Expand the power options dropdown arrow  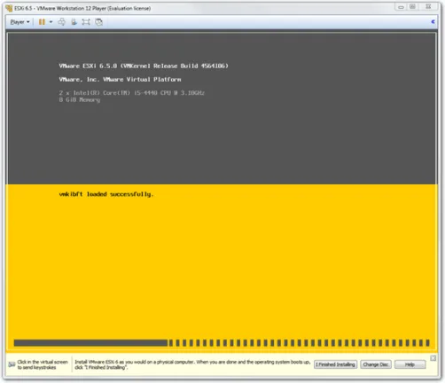51,22
